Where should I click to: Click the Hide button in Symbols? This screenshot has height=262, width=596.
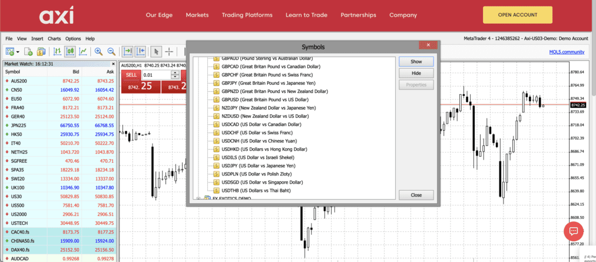(x=416, y=73)
